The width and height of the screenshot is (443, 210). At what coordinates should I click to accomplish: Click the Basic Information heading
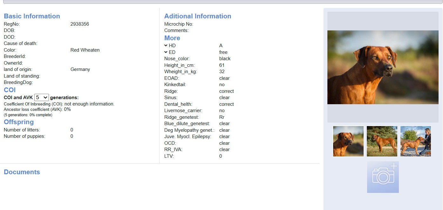coord(32,16)
